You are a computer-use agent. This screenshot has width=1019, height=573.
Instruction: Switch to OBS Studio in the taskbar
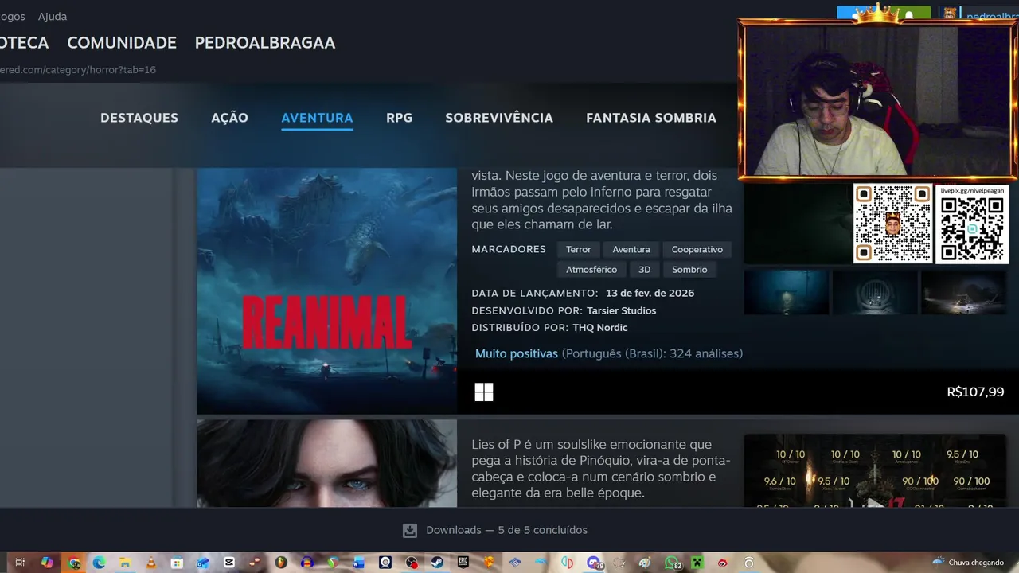(412, 563)
